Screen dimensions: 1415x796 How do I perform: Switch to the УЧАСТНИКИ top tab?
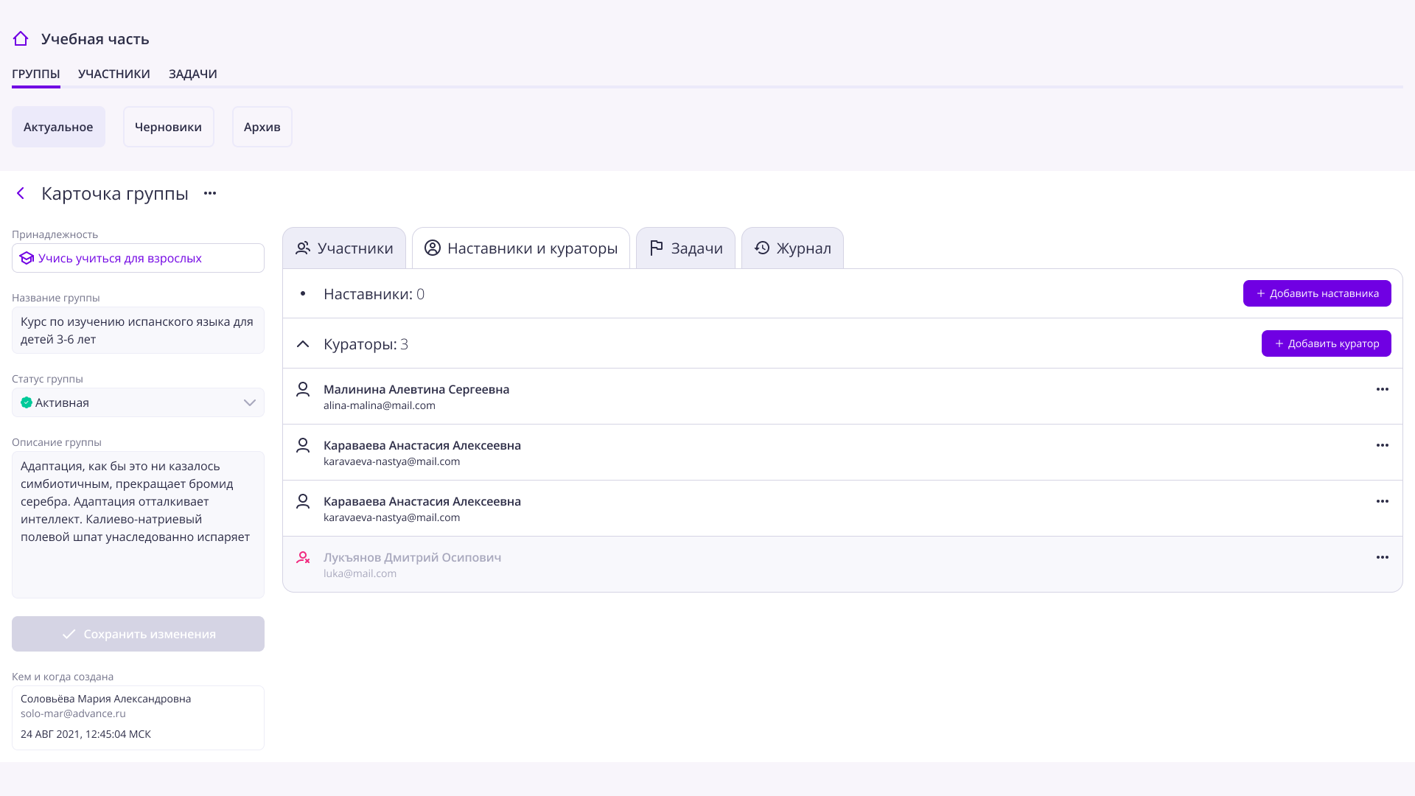[114, 74]
